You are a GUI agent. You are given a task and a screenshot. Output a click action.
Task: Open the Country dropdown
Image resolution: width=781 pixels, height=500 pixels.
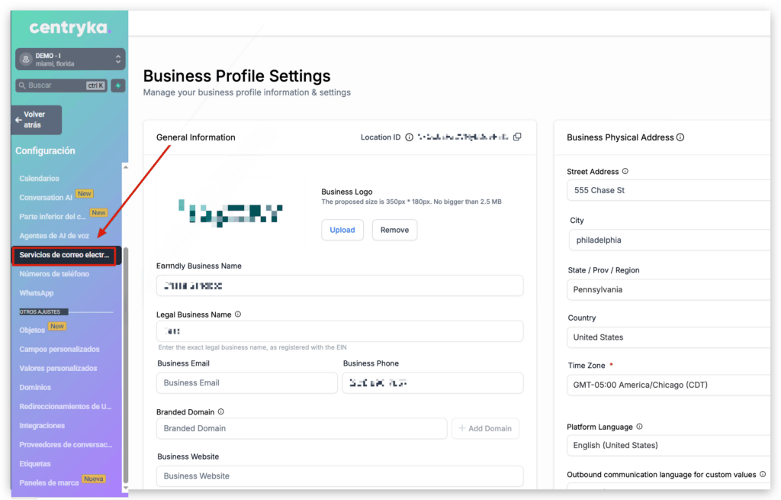[671, 337]
